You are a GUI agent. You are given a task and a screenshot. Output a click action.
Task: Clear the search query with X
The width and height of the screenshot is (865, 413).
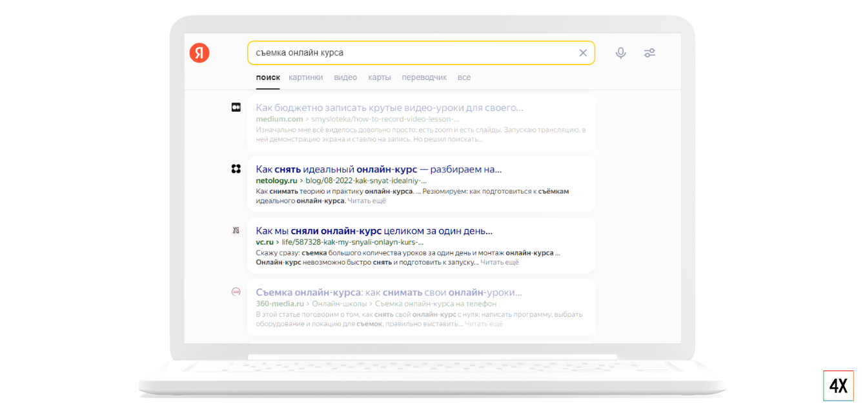click(583, 53)
